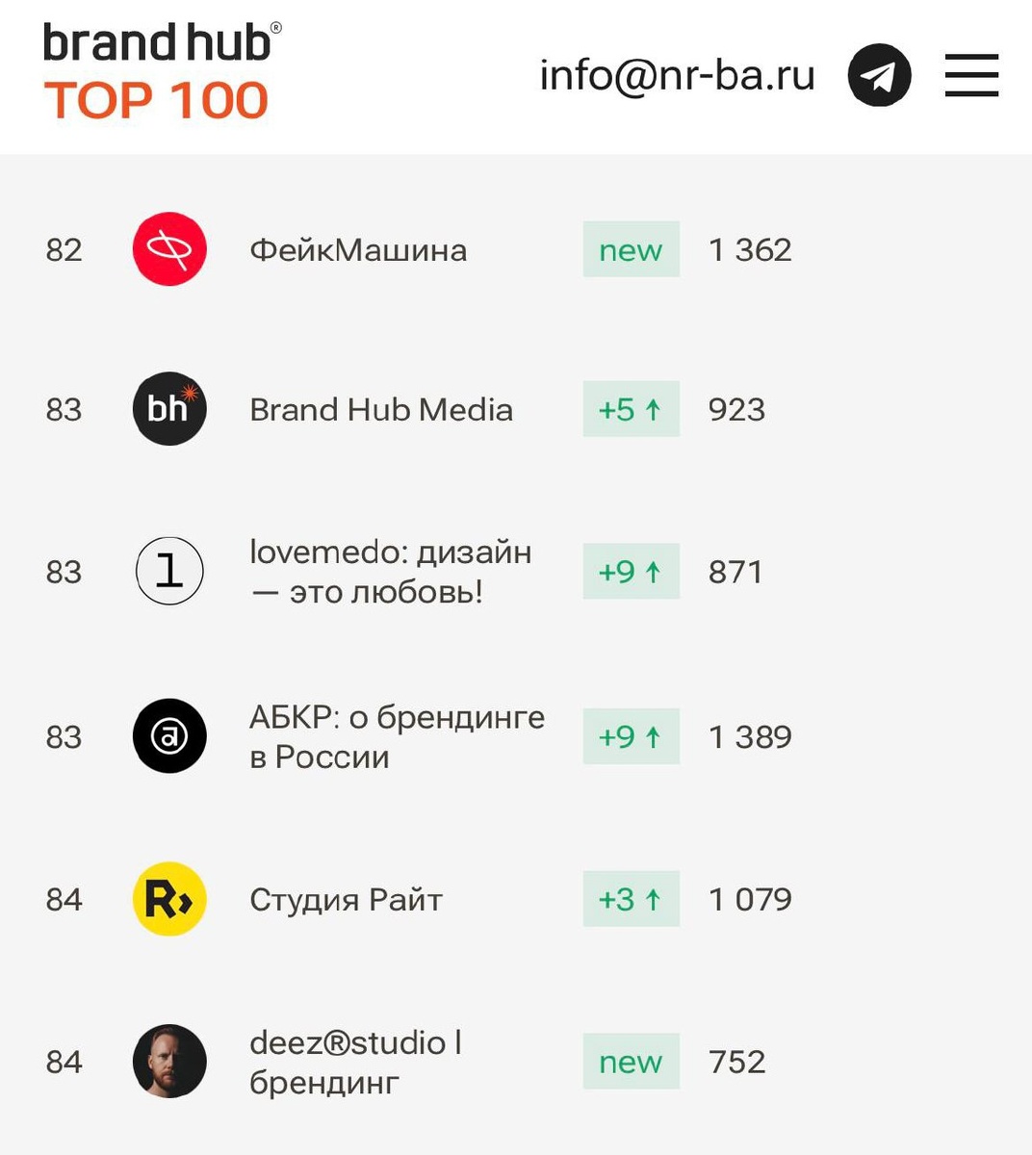Click the АБКР black @ logo
This screenshot has height=1155, width=1032.
pos(169,736)
